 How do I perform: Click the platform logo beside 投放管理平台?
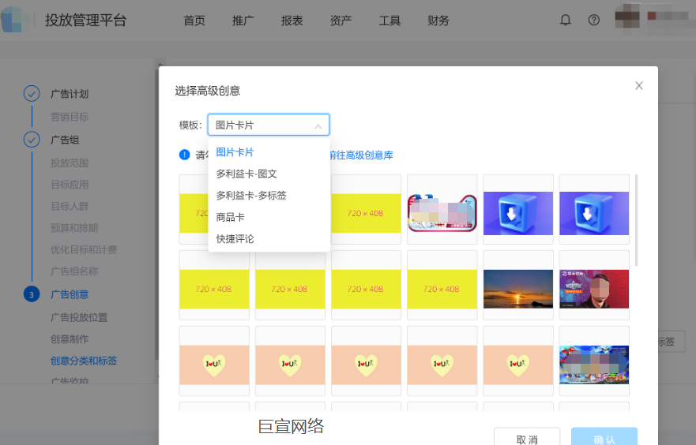tap(16, 20)
